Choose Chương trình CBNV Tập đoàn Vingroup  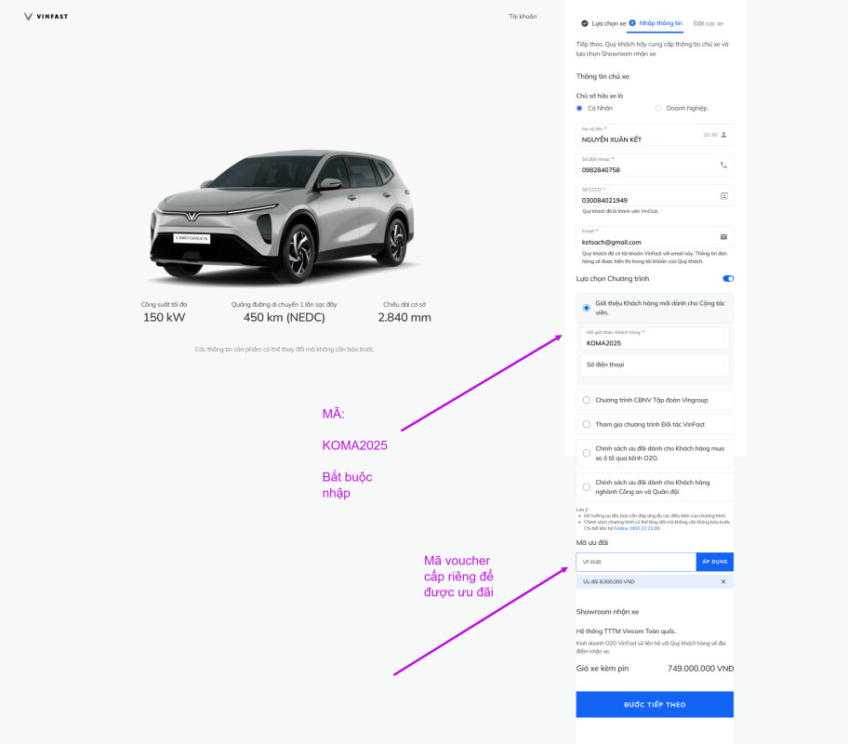coord(587,400)
